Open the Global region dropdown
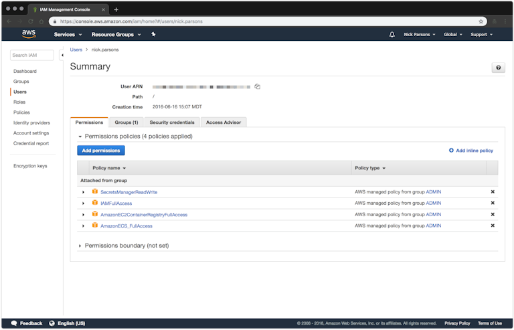 tap(452, 34)
